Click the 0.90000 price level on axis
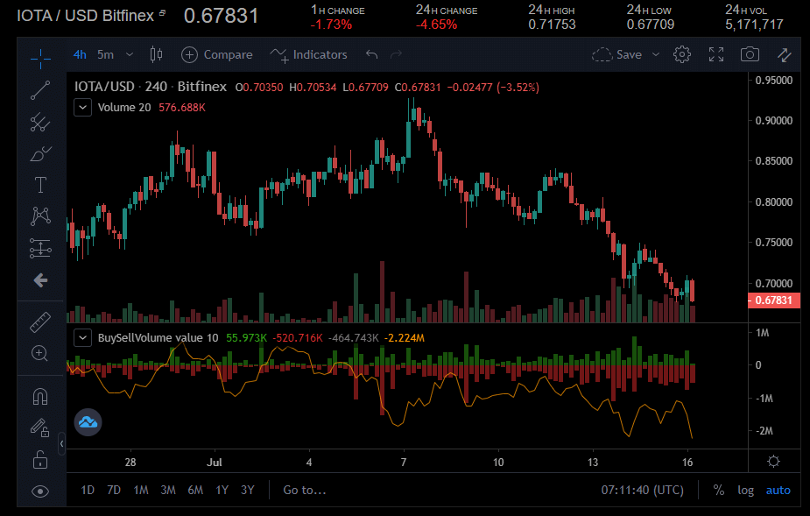 (774, 121)
